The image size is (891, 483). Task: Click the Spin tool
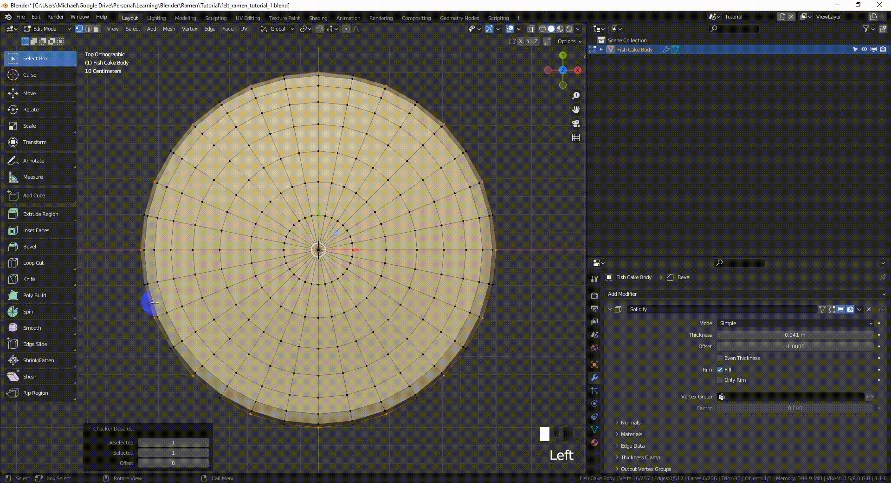pos(28,312)
